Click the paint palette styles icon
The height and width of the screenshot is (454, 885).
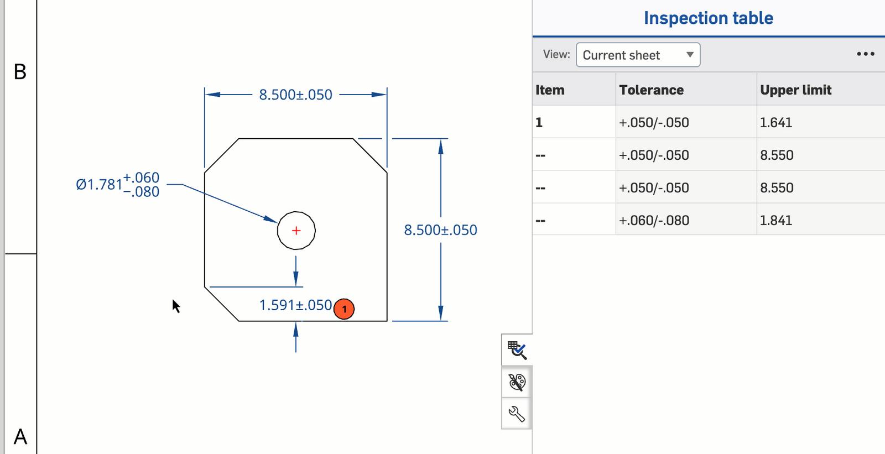coord(517,382)
